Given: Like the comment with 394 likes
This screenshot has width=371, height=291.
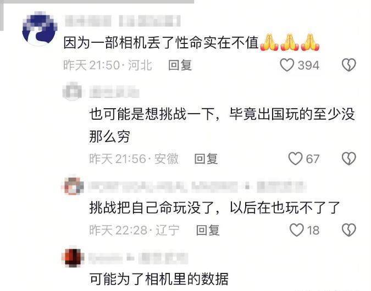Looking at the screenshot, I should point(287,65).
